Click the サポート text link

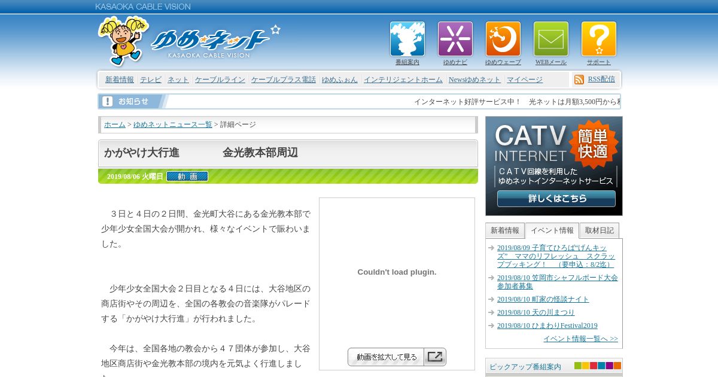click(x=599, y=62)
